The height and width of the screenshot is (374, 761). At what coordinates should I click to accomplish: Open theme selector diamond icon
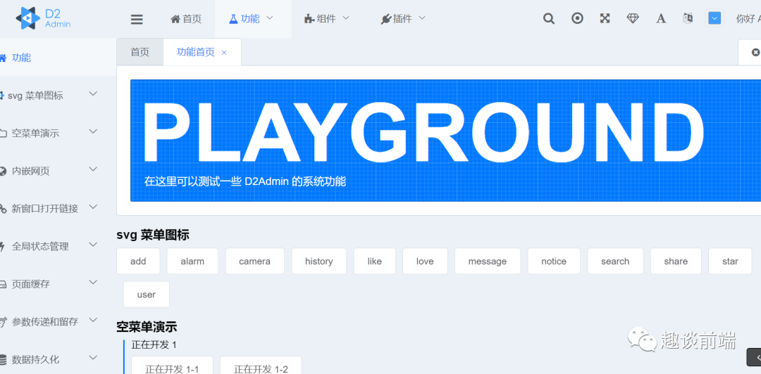(633, 18)
